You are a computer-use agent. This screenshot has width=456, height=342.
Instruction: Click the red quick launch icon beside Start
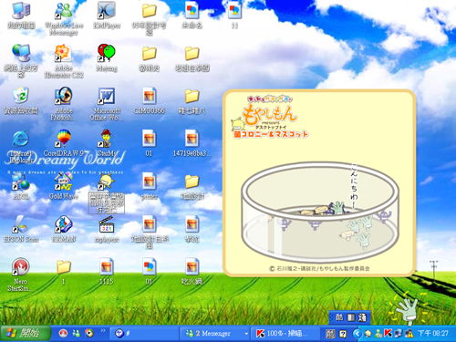(x=63, y=334)
